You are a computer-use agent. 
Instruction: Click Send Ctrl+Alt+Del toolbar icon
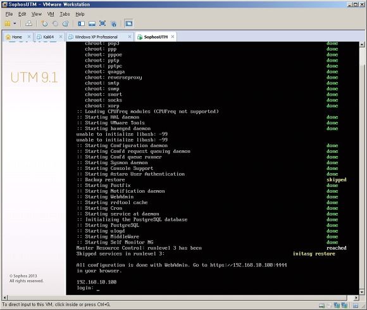point(28,23)
